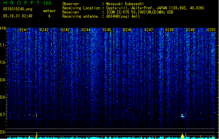The width and height of the screenshot is (219, 139).
Task: Click the 0244 time marker
Action: pyautogui.click(x=86, y=30)
